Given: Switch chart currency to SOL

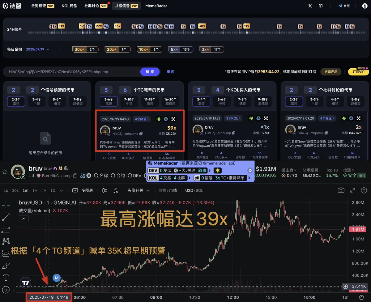Looking at the screenshot, I should tap(199, 190).
